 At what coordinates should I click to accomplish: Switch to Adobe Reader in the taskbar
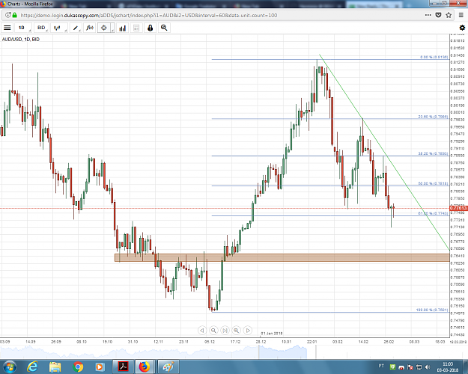tap(123, 367)
